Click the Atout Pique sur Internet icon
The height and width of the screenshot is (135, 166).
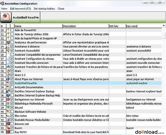point(8,79)
